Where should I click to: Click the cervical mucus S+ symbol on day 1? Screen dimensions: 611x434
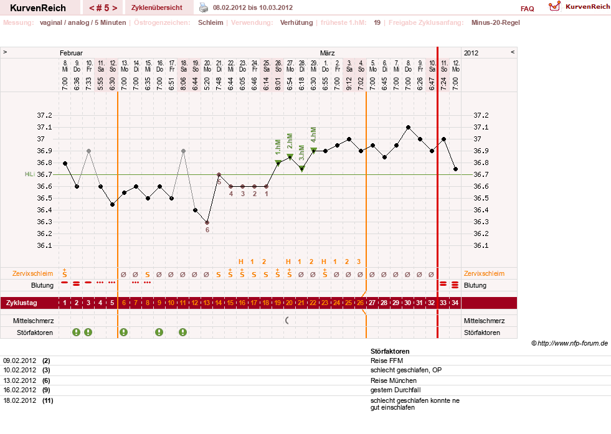pyautogui.click(x=65, y=273)
